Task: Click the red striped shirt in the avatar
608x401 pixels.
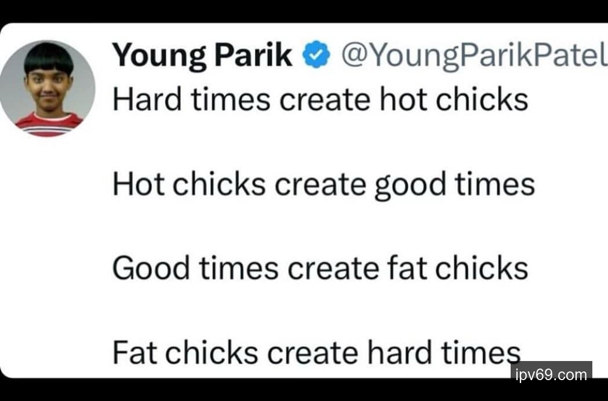Action: point(49,124)
